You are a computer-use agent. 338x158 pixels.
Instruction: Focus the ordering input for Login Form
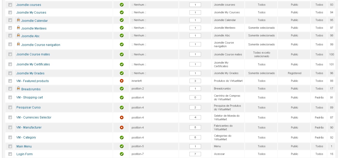(x=195, y=154)
